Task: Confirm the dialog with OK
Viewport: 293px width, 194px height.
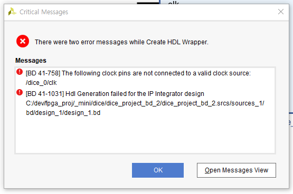Action: click(x=158, y=170)
